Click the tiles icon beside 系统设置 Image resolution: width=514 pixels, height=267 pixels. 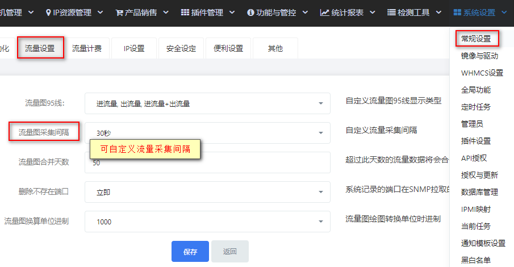click(x=457, y=12)
